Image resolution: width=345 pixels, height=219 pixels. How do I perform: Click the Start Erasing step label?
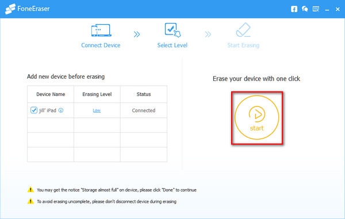[243, 45]
